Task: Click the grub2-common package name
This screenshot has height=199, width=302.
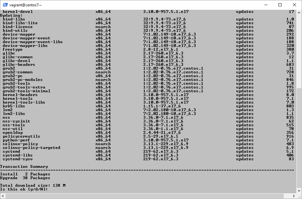Action: [x=18, y=72]
